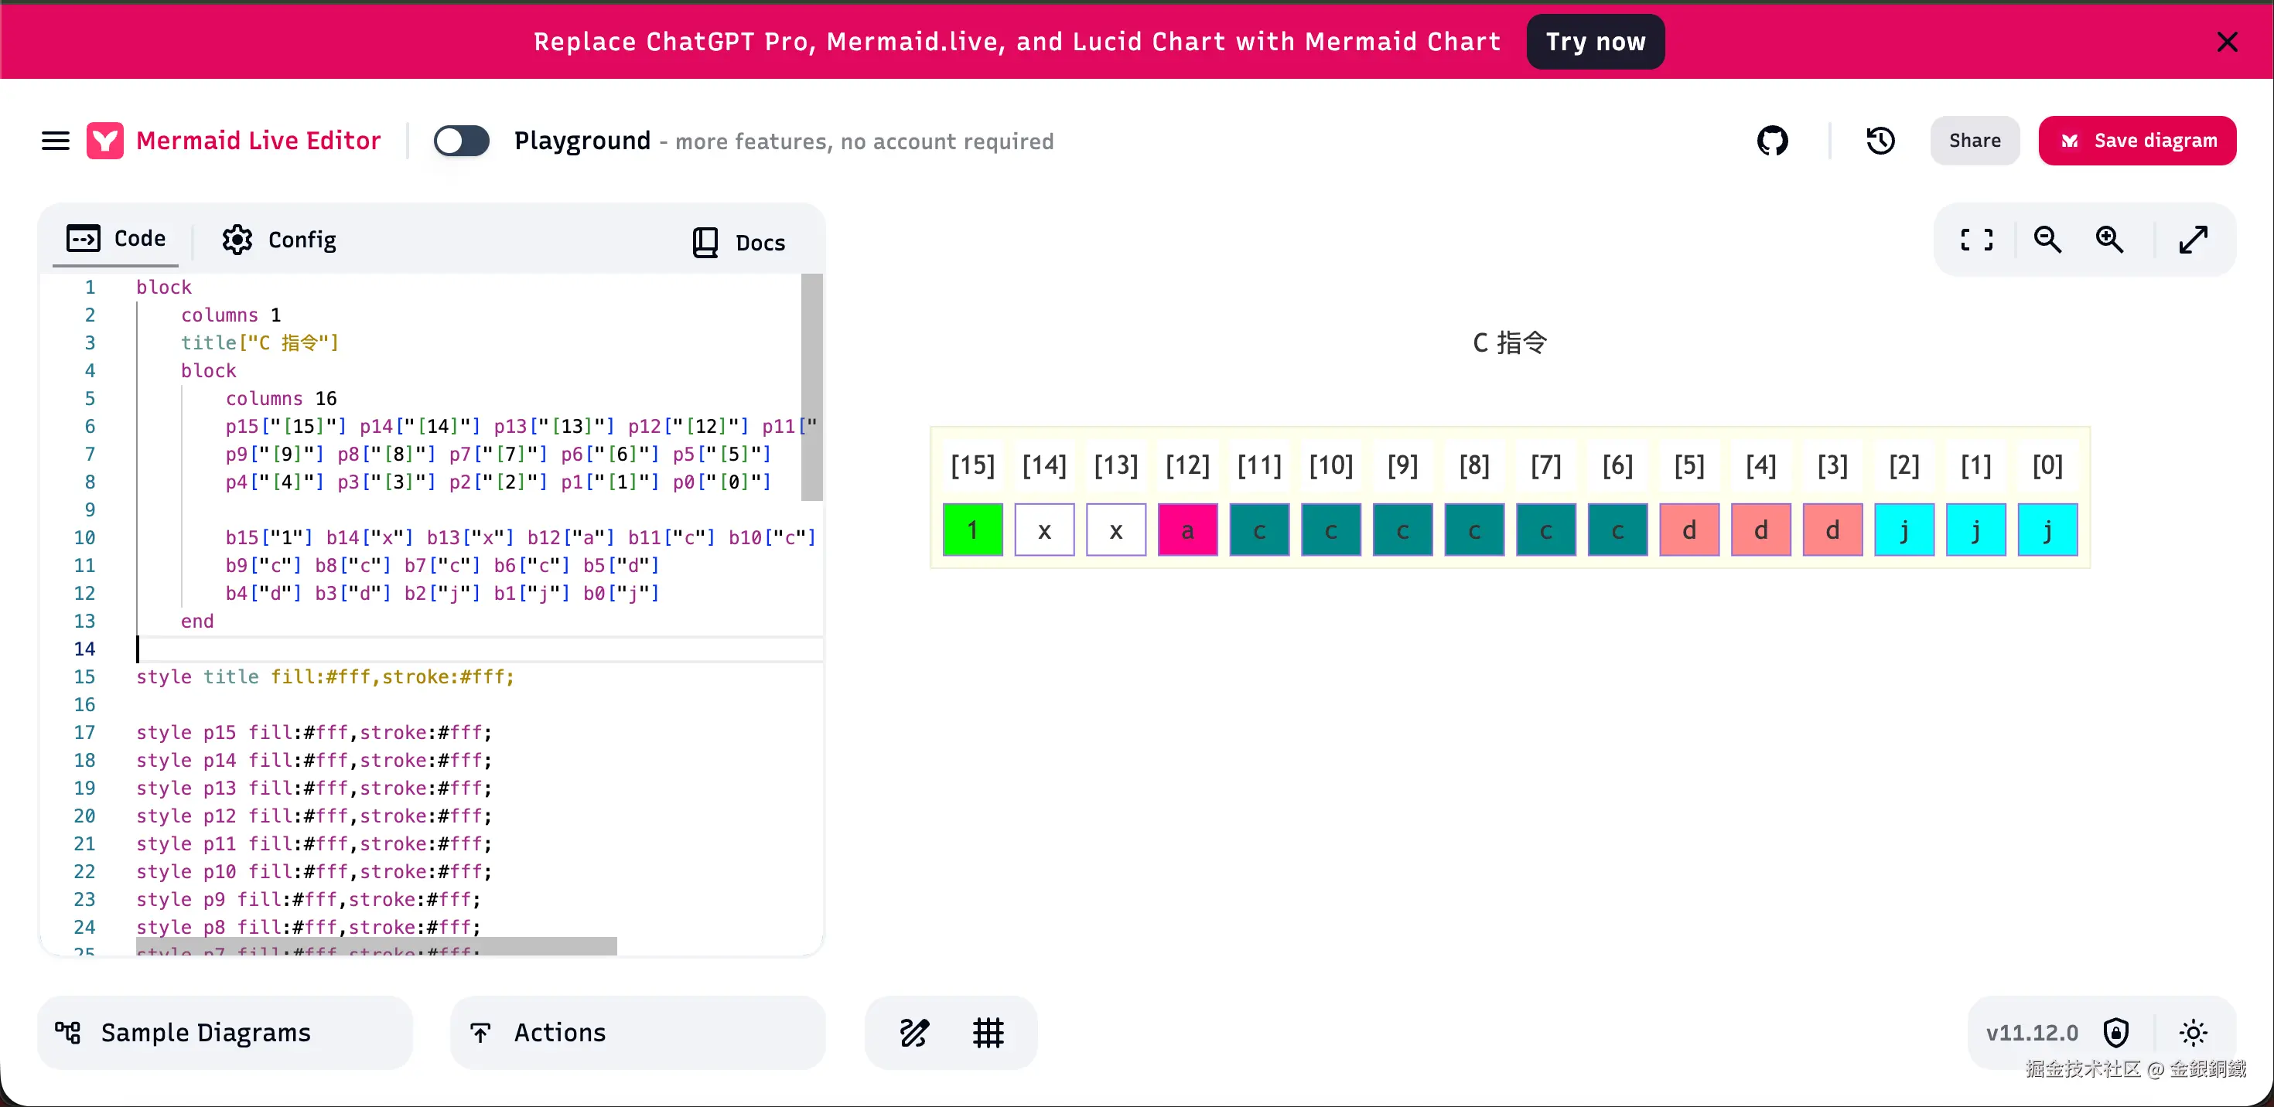2274x1107 pixels.
Task: Open the history clock icon
Action: [x=1880, y=141]
